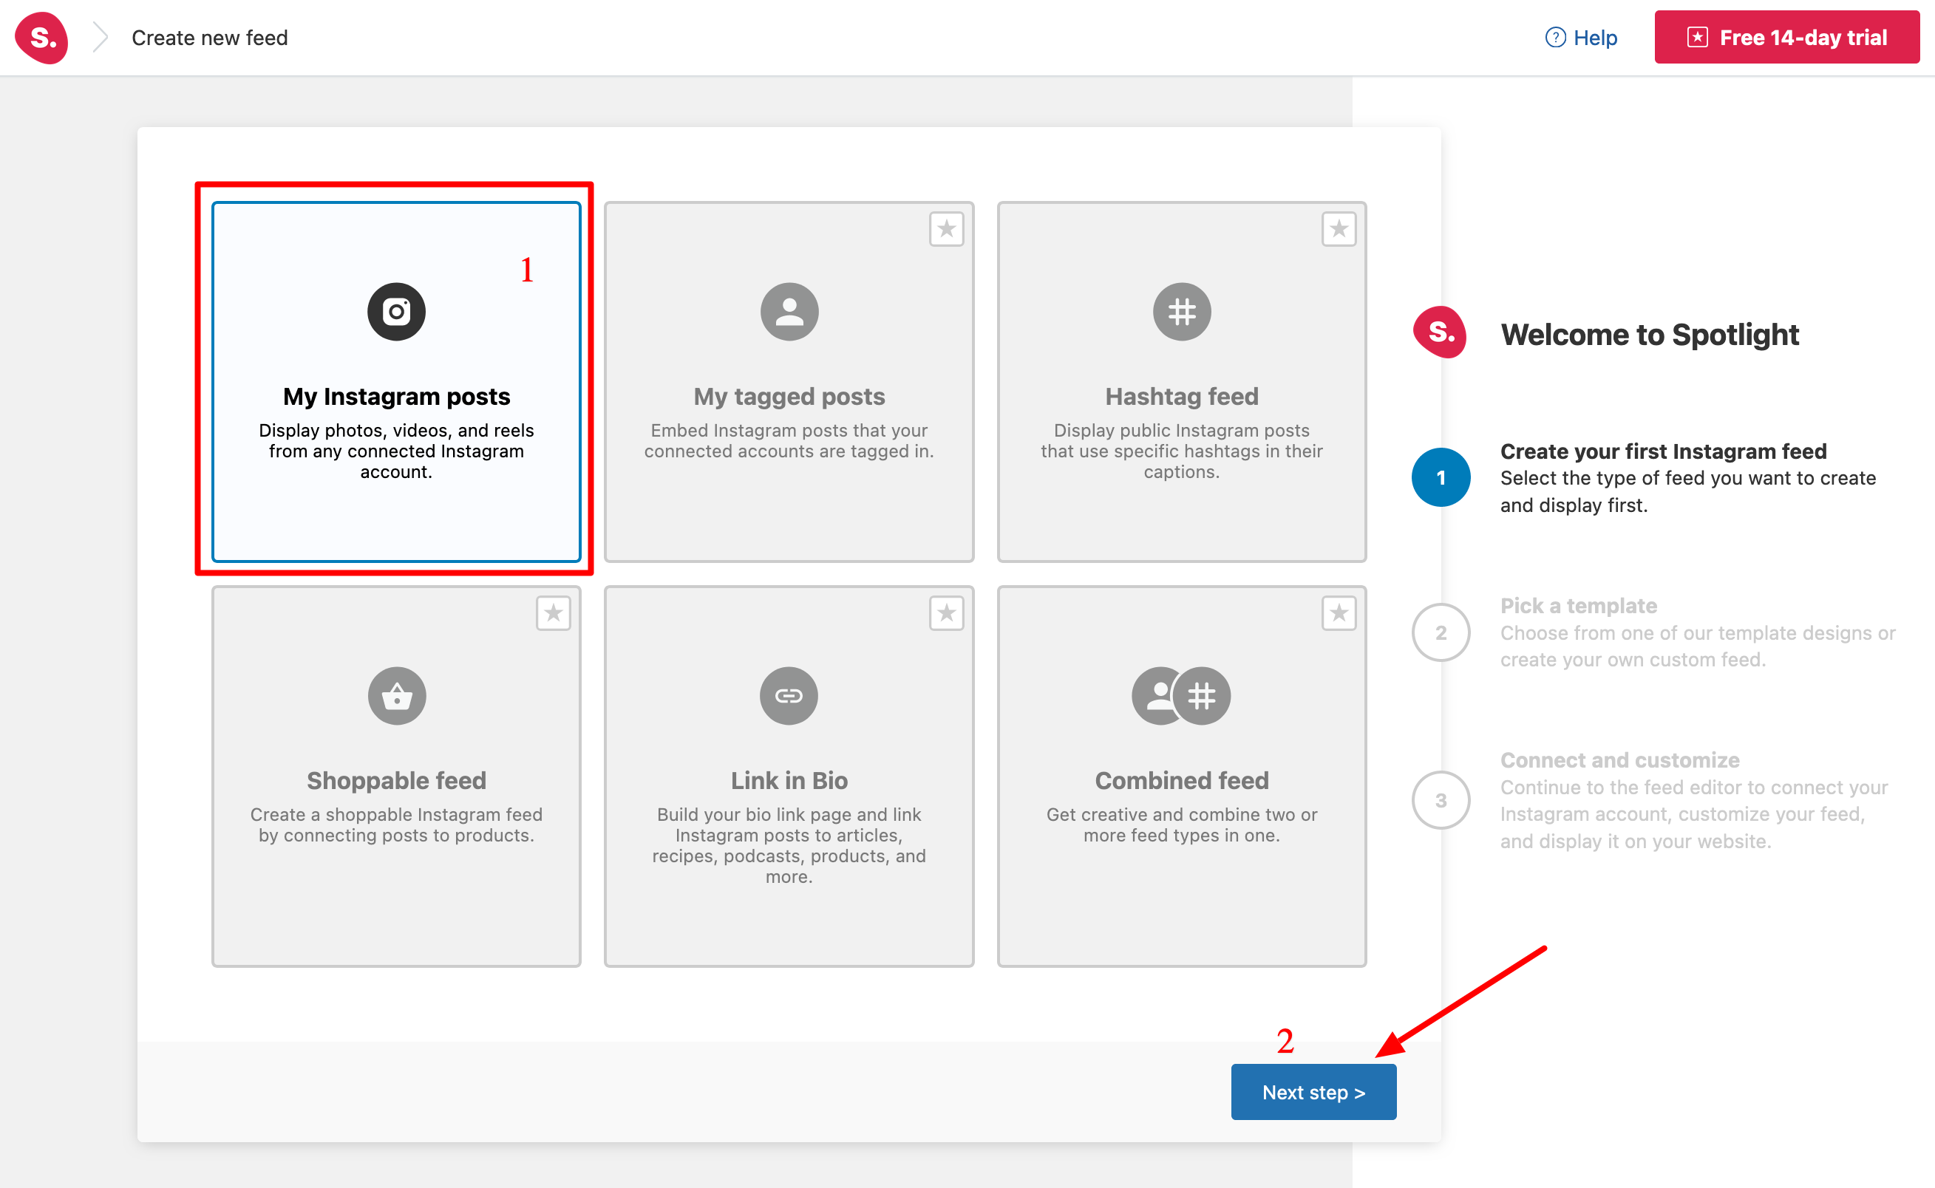
Task: Click the PRO star badge on Shoppable feed
Action: (554, 613)
